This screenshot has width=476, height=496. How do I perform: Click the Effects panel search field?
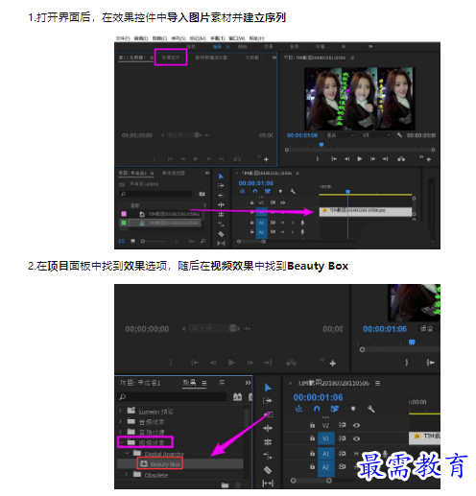(x=173, y=397)
